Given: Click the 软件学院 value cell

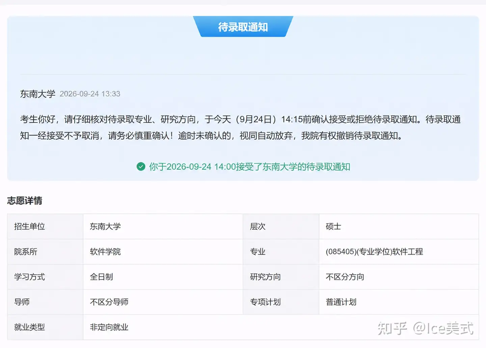Looking at the screenshot, I should click(163, 252).
